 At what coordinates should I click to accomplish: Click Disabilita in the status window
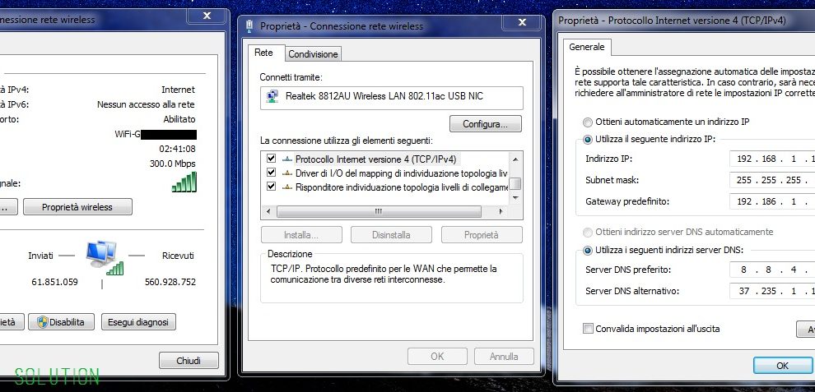[x=62, y=322]
